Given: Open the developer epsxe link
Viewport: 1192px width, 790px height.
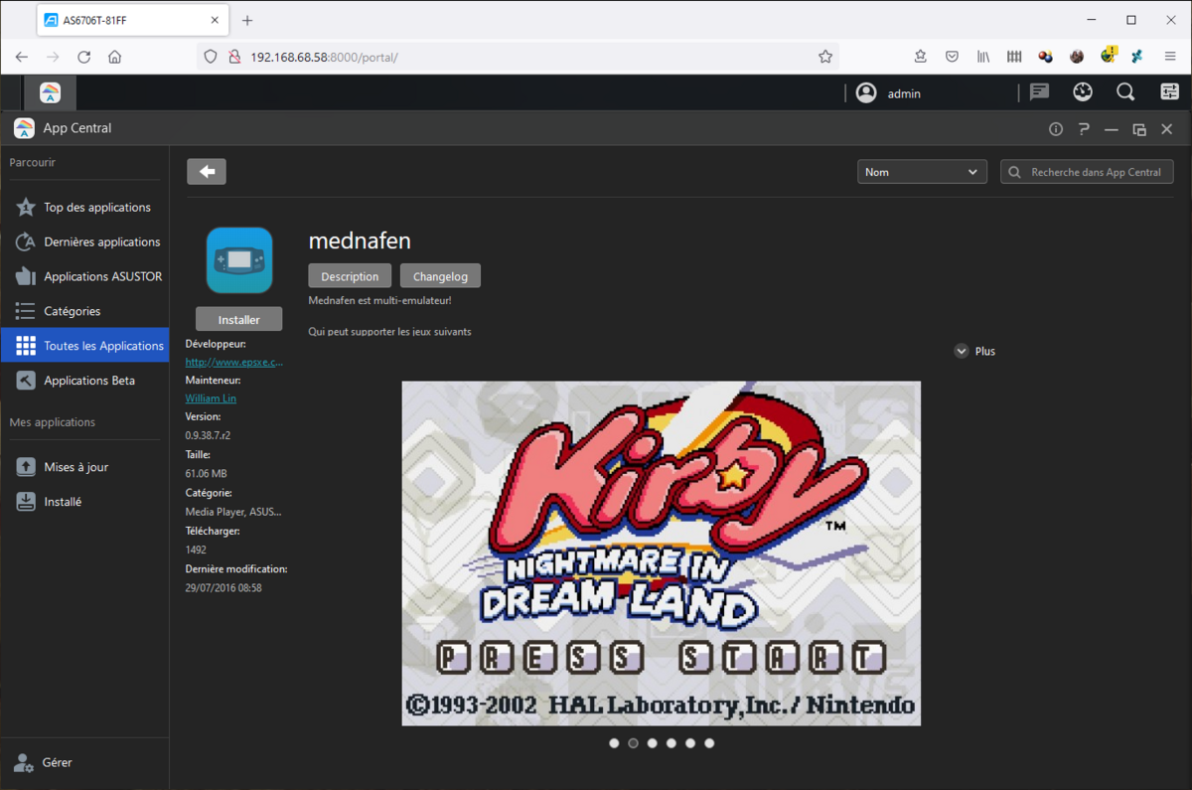Looking at the screenshot, I should click(x=234, y=362).
